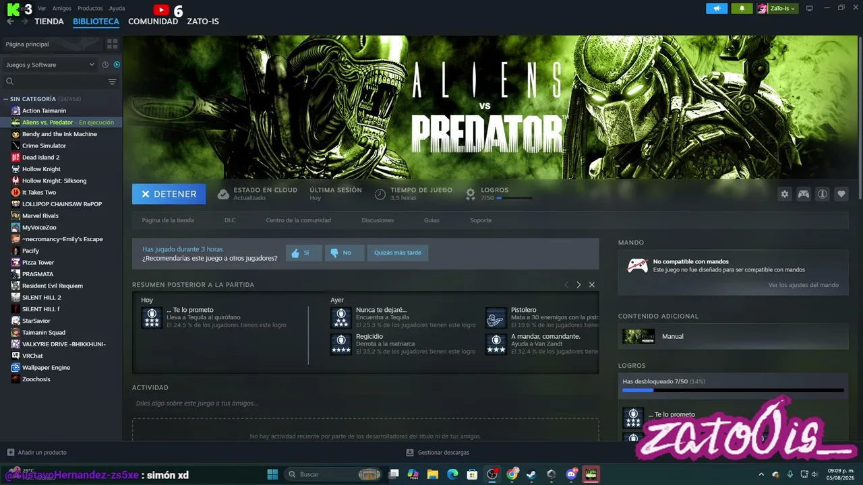Open controller layout icon beside settings gear
863x485 pixels.
point(804,194)
